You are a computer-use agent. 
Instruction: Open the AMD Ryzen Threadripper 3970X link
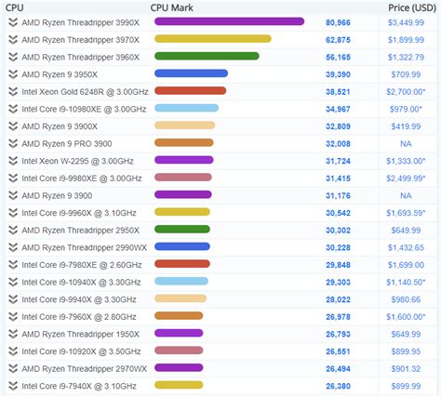click(81, 40)
